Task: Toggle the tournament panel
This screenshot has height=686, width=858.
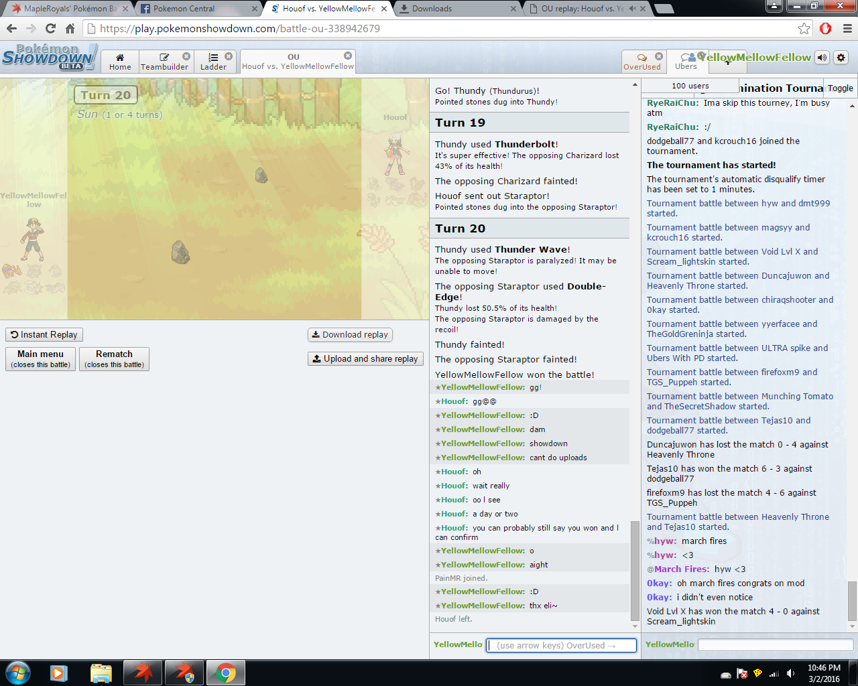Action: 841,88
